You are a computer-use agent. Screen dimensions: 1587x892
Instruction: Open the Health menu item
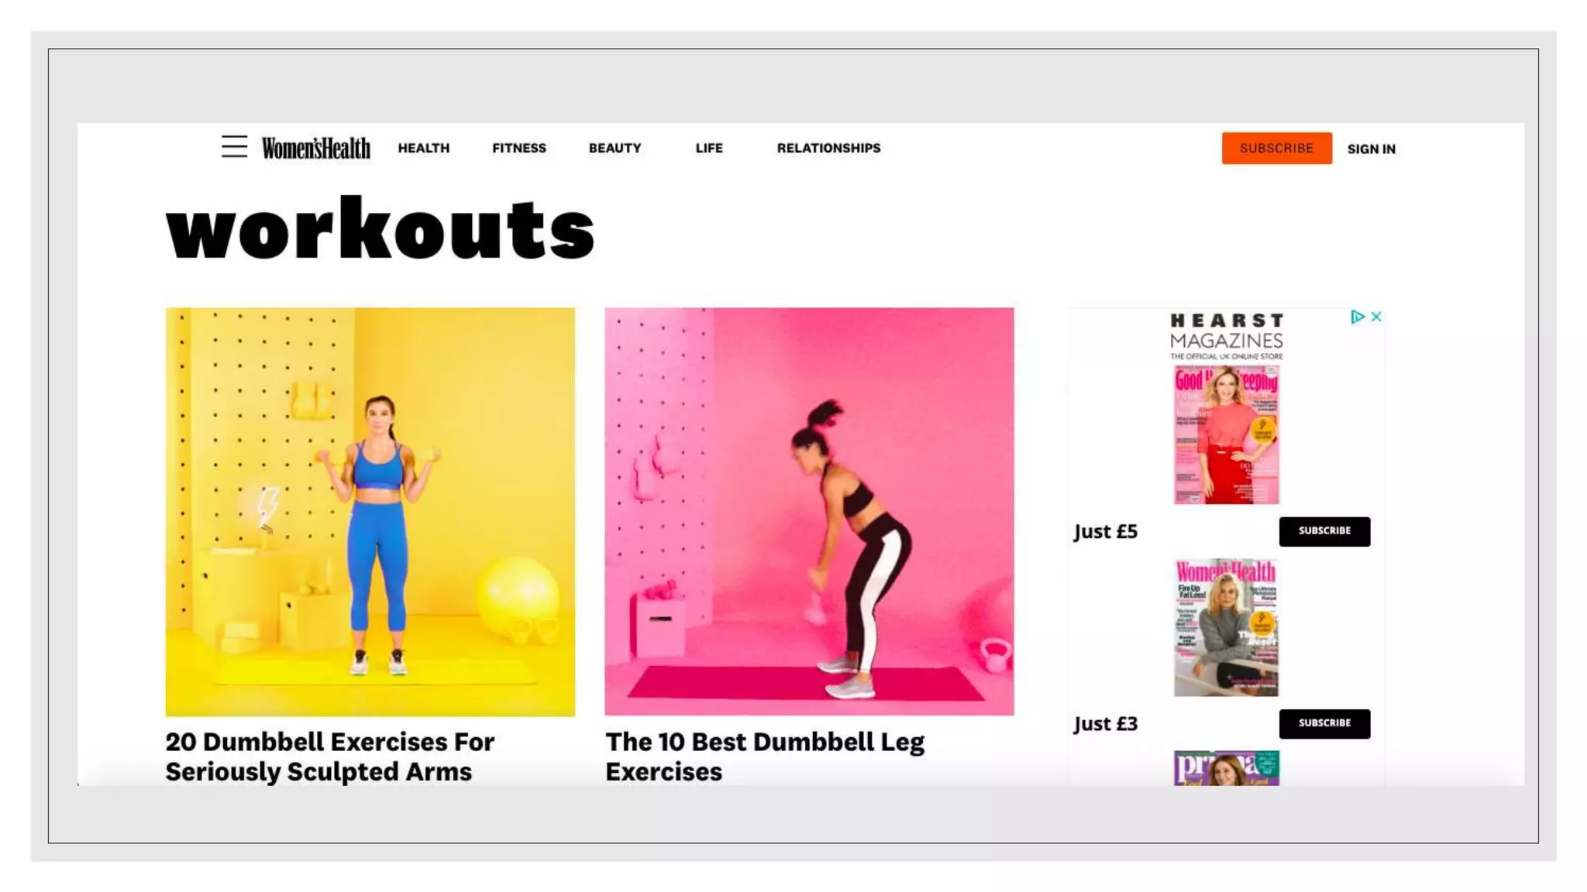[x=423, y=148]
